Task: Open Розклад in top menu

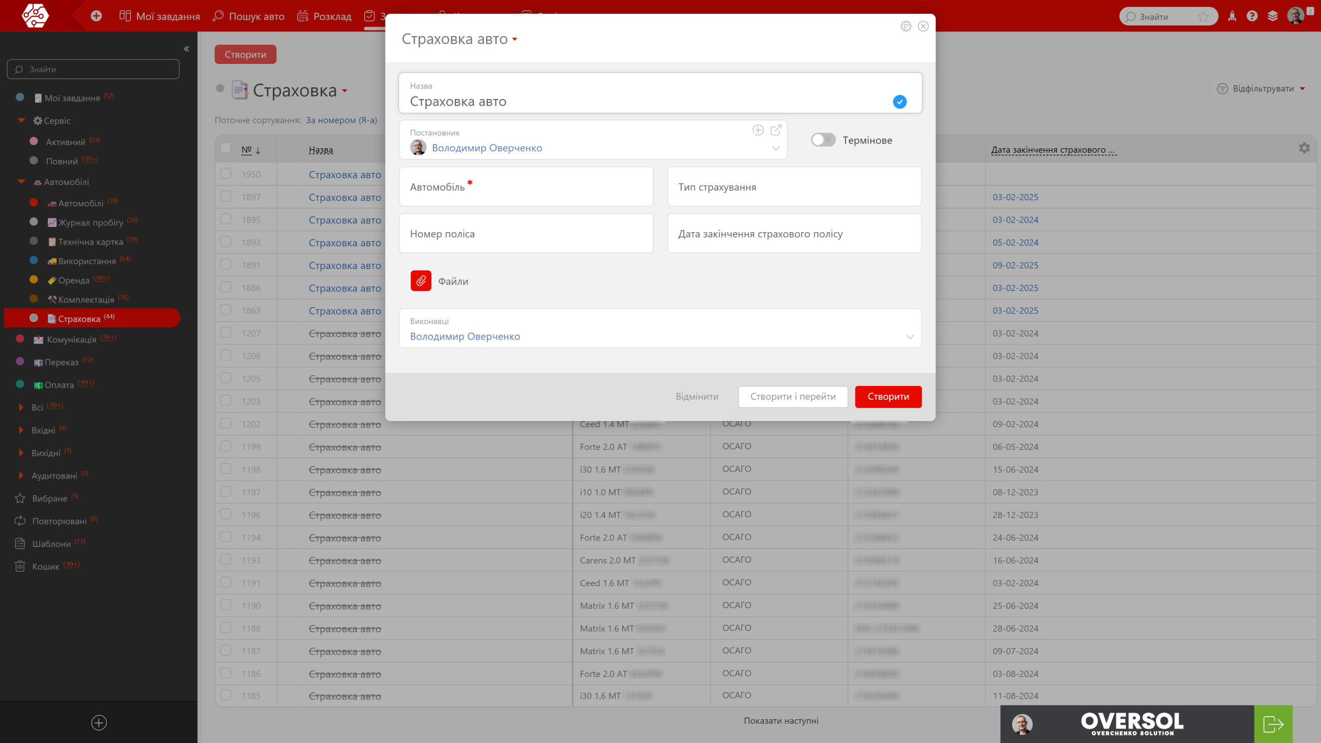Action: (325, 16)
